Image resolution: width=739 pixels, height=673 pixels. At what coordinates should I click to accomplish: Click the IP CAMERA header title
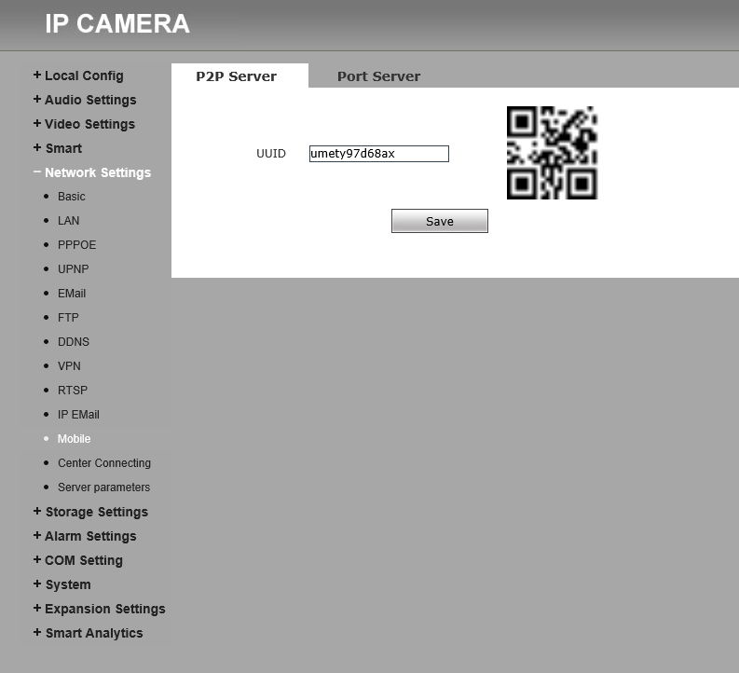pos(116,23)
